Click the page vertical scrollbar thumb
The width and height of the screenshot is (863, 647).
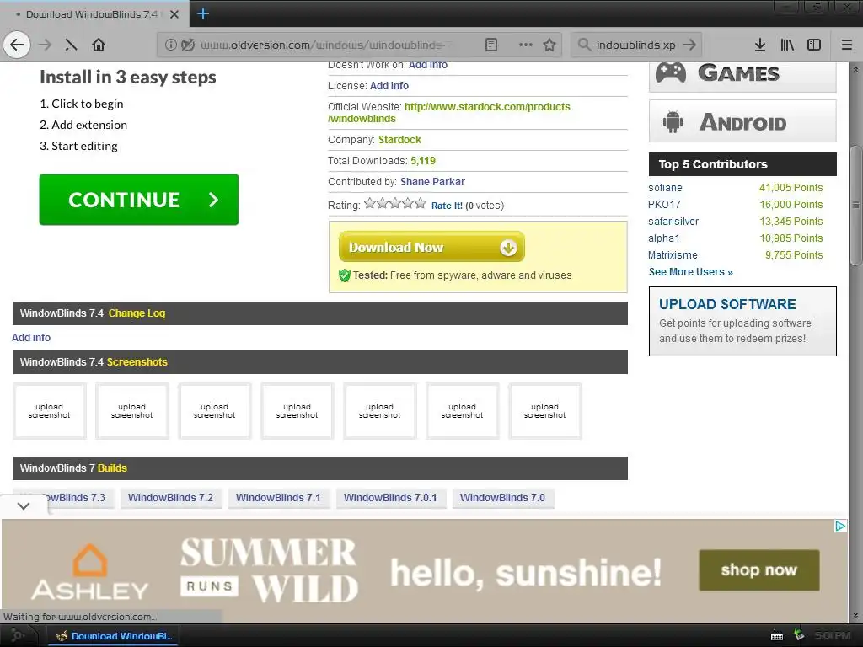click(855, 206)
